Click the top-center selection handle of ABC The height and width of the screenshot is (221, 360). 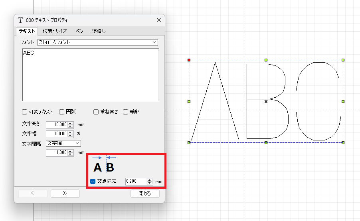266,60
